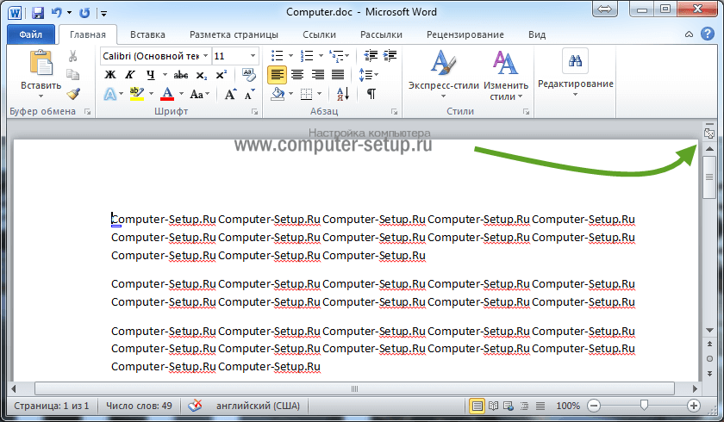Screen dimensions: 724x422
Task: Open the font size dropdown
Action: click(x=252, y=56)
